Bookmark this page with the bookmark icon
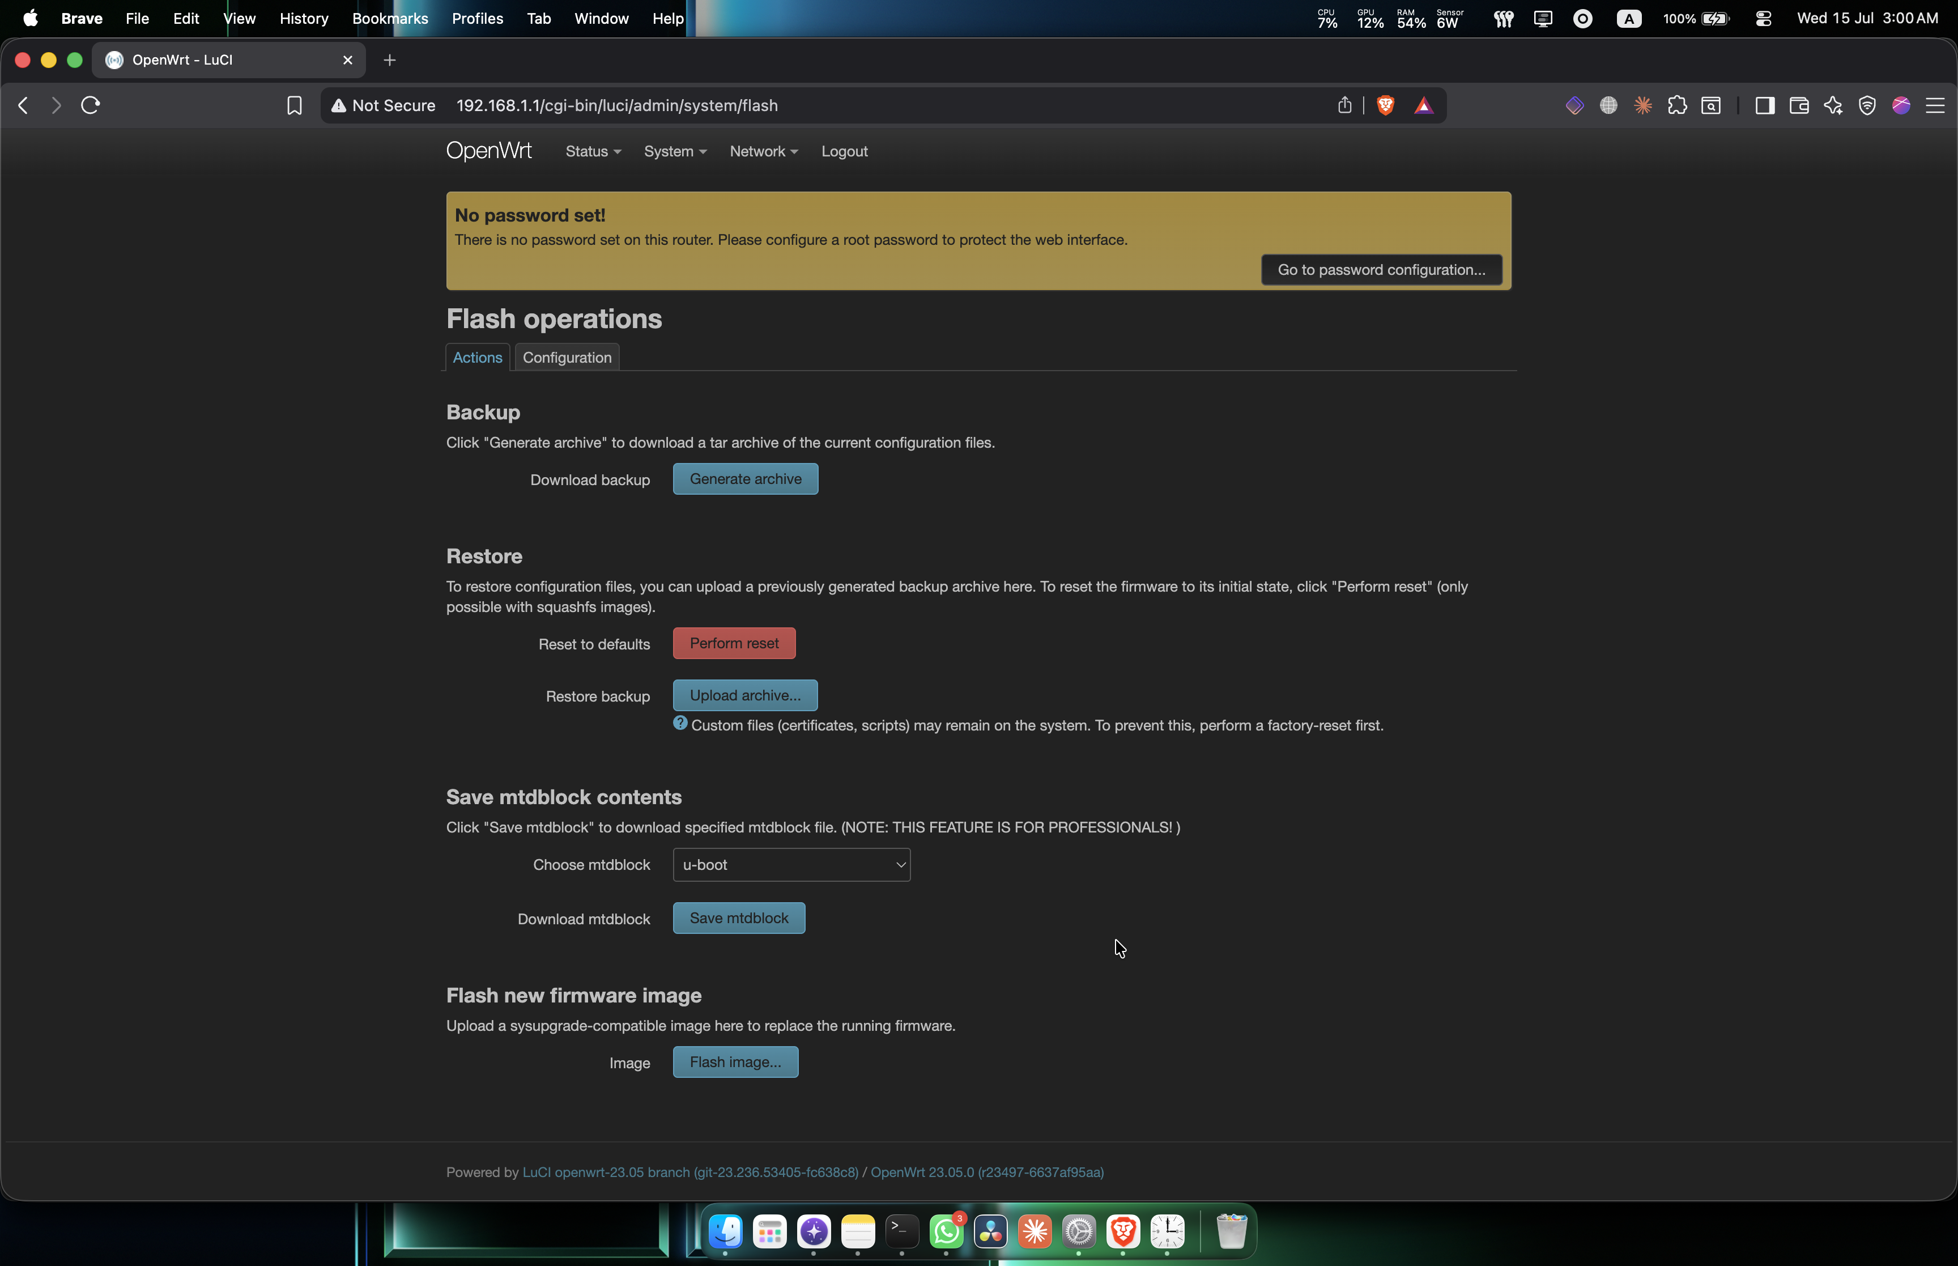The height and width of the screenshot is (1266, 1958). 294,105
